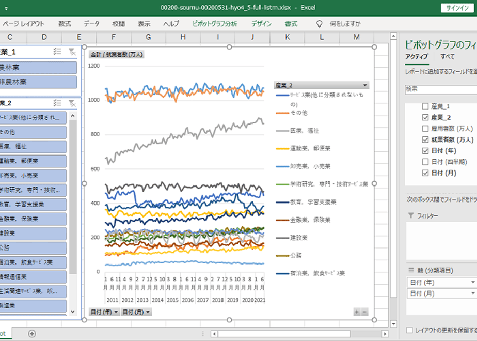Select 建設業 slicer button

(33, 233)
